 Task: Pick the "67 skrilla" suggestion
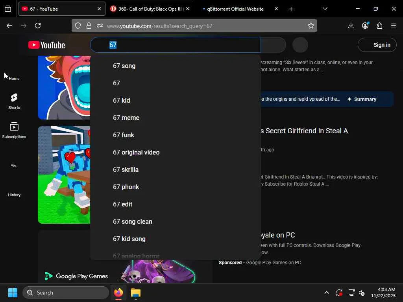tap(176, 170)
